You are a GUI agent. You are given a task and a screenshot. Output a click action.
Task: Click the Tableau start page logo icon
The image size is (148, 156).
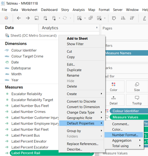[x=6, y=18]
